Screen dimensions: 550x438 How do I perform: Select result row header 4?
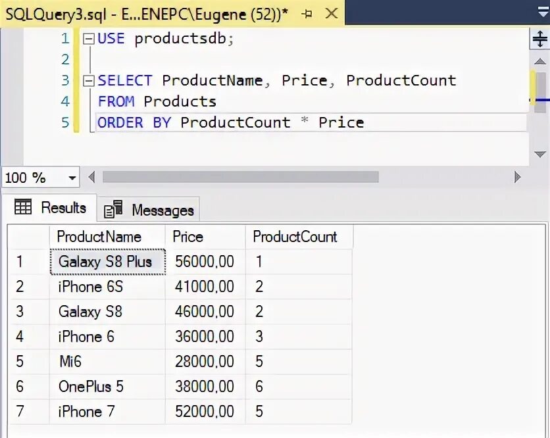coord(29,336)
